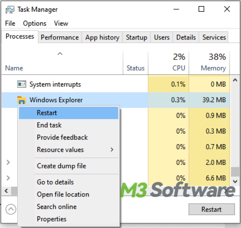Maximize the Task Manager window
This screenshot has height=228, width=241.
coord(201,9)
